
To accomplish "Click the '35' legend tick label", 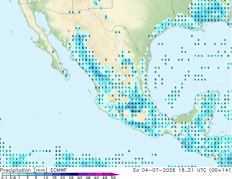I will [x=88, y=178].
